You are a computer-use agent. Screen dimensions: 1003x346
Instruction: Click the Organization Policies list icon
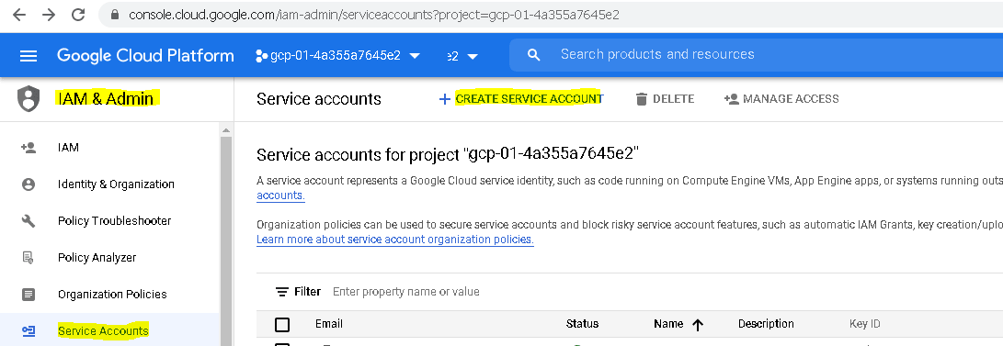pyautogui.click(x=28, y=295)
